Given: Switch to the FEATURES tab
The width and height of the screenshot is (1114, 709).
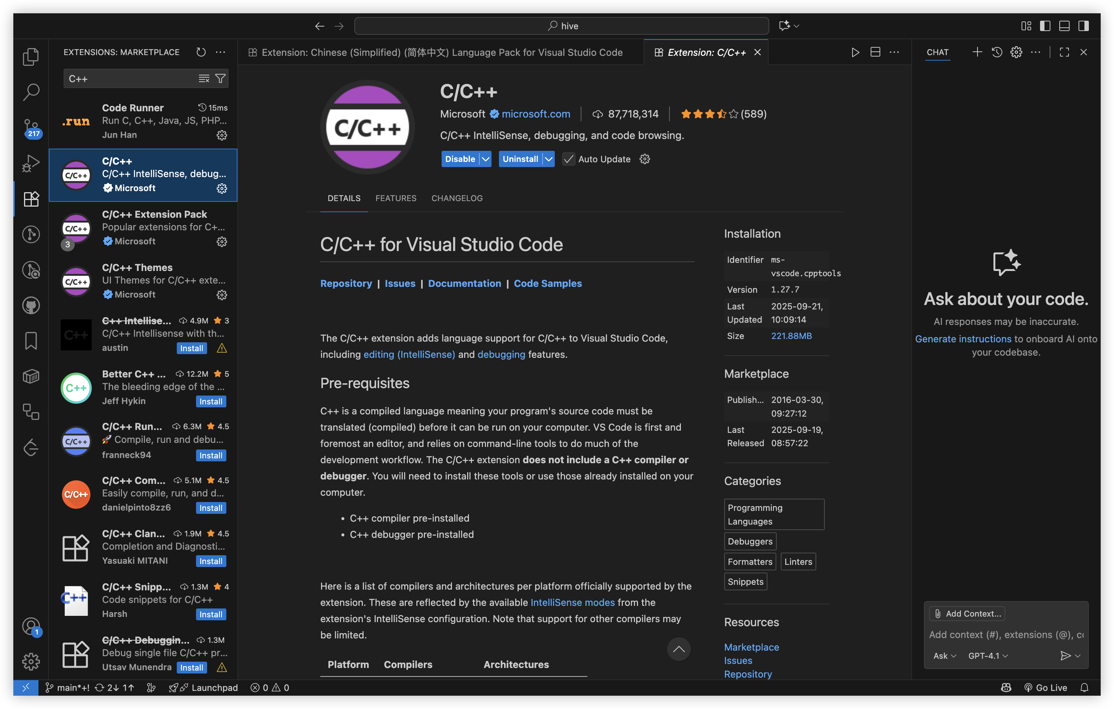Looking at the screenshot, I should [x=395, y=199].
